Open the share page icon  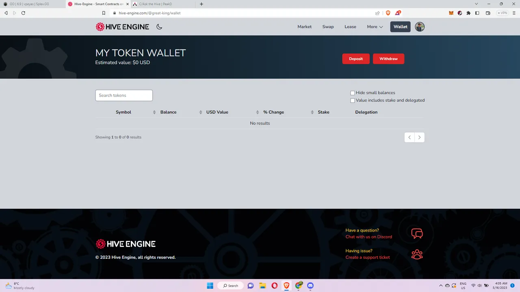coord(377,13)
